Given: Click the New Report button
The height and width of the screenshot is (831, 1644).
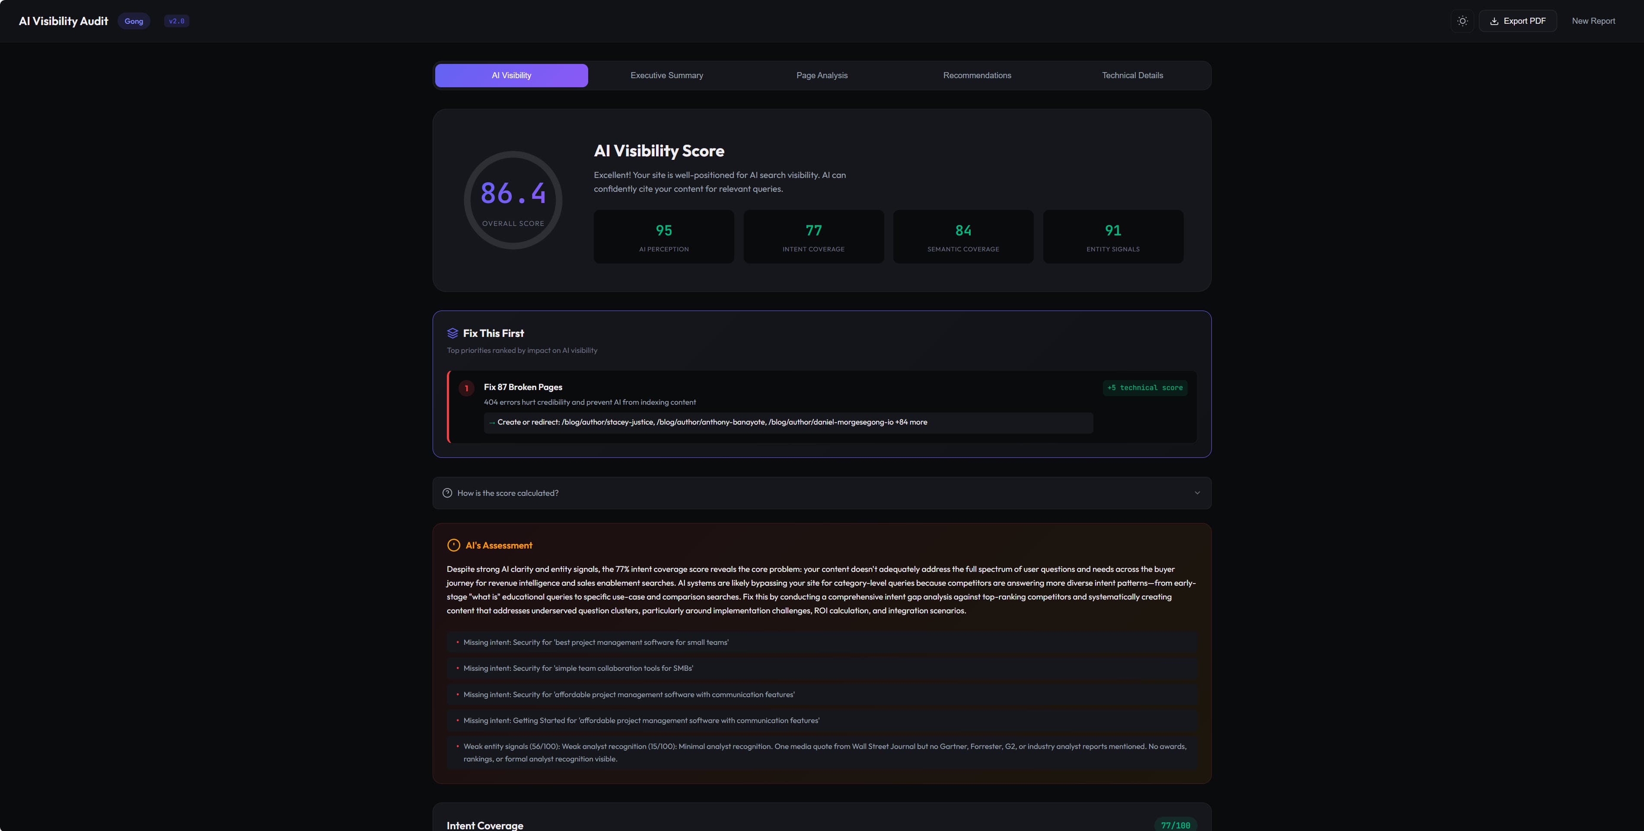Looking at the screenshot, I should 1593,21.
